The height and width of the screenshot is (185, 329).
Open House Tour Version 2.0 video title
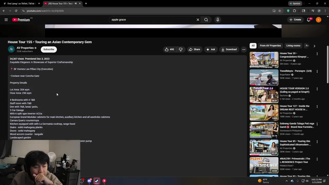[x=295, y=90]
